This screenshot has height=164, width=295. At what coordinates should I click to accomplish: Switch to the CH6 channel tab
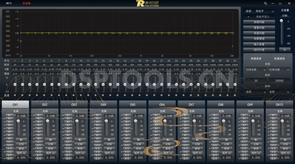coord(162,104)
